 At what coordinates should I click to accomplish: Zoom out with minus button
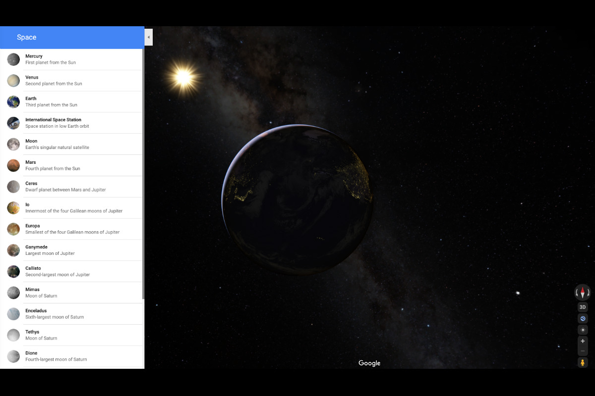583,351
